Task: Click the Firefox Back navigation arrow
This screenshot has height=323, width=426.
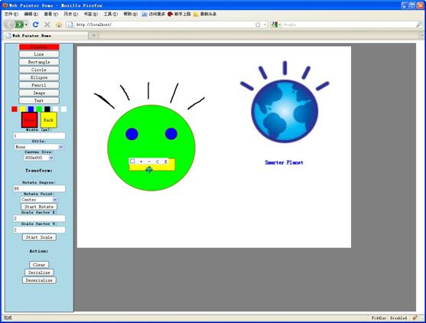Action: (x=9, y=24)
